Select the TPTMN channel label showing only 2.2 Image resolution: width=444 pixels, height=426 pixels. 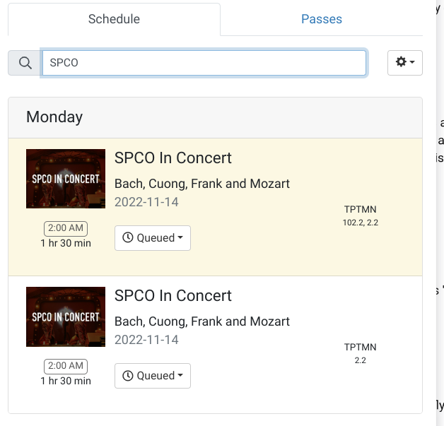tap(361, 353)
